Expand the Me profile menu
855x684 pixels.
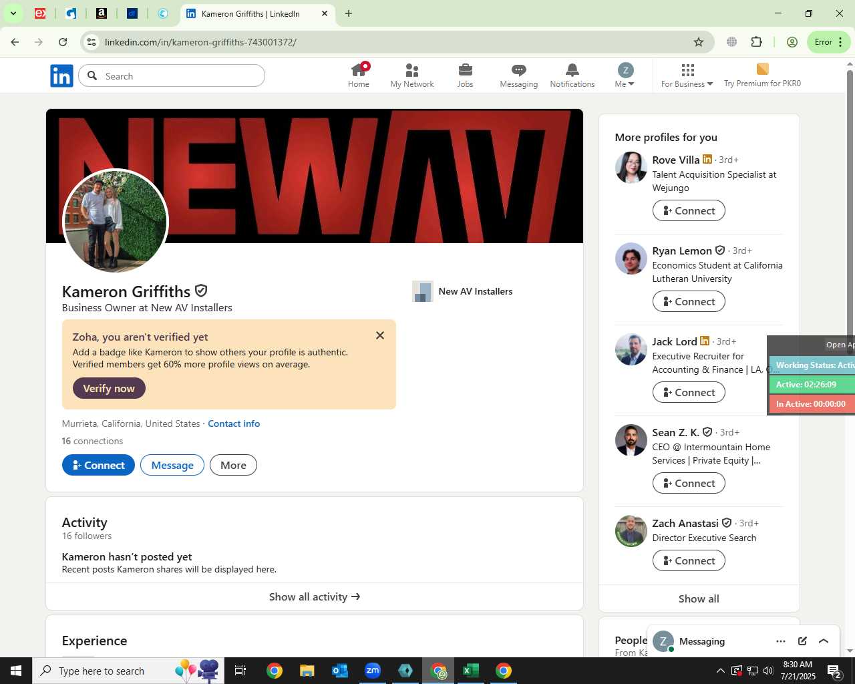pyautogui.click(x=625, y=75)
